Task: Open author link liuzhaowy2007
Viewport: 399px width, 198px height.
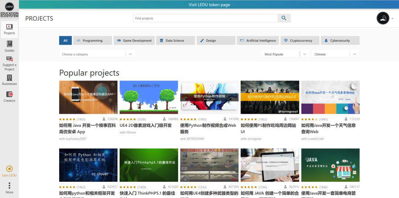Action: [76, 139]
